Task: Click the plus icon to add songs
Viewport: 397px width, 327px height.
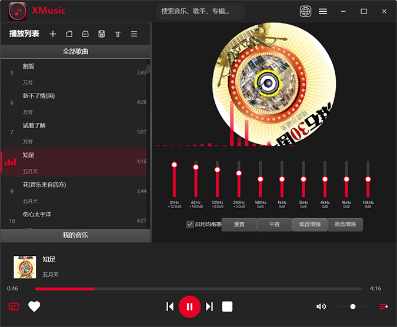Action: pyautogui.click(x=53, y=34)
